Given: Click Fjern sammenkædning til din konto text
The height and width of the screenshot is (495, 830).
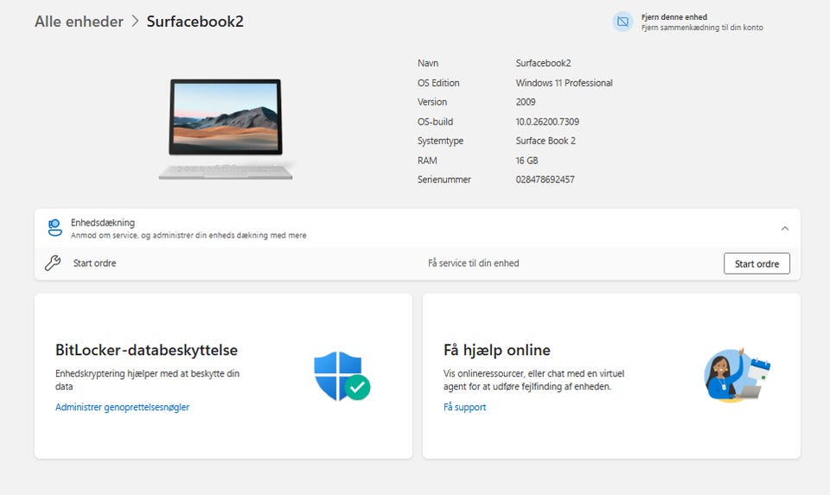Looking at the screenshot, I should pyautogui.click(x=702, y=28).
